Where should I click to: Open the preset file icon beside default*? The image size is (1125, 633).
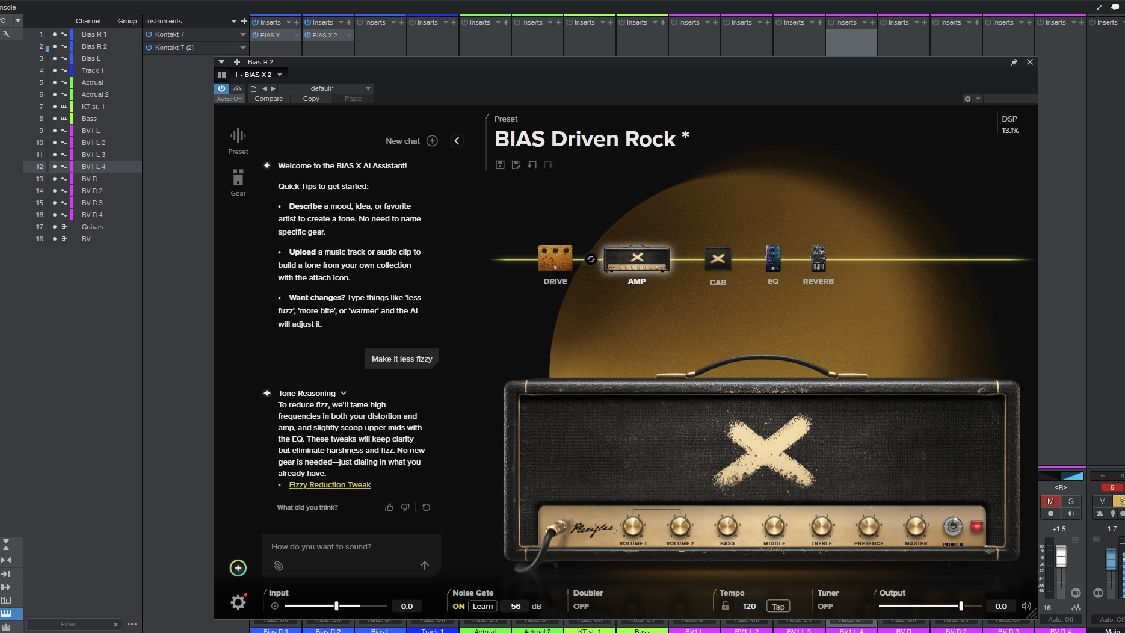pyautogui.click(x=253, y=88)
